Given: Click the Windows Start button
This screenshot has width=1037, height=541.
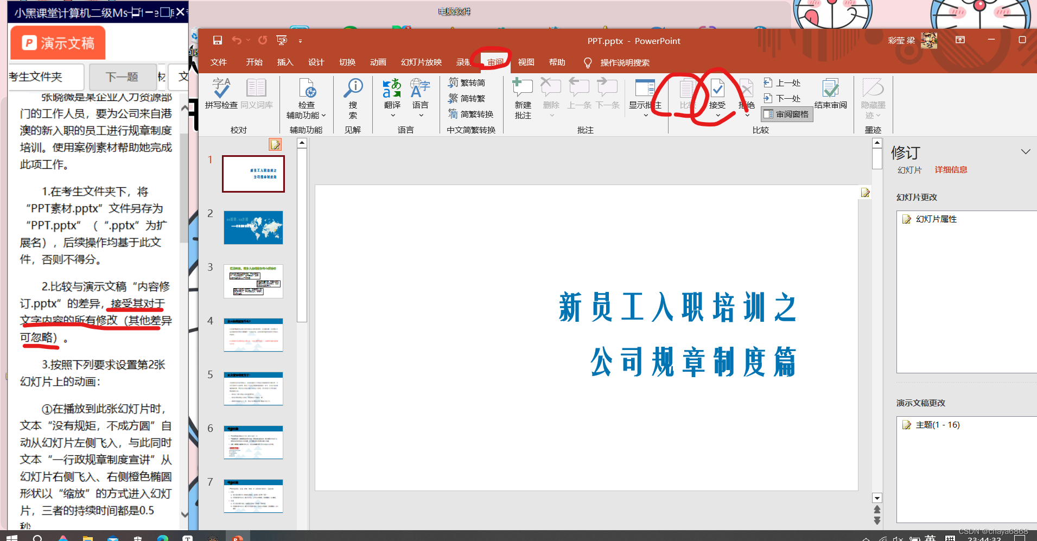Looking at the screenshot, I should (11, 538).
